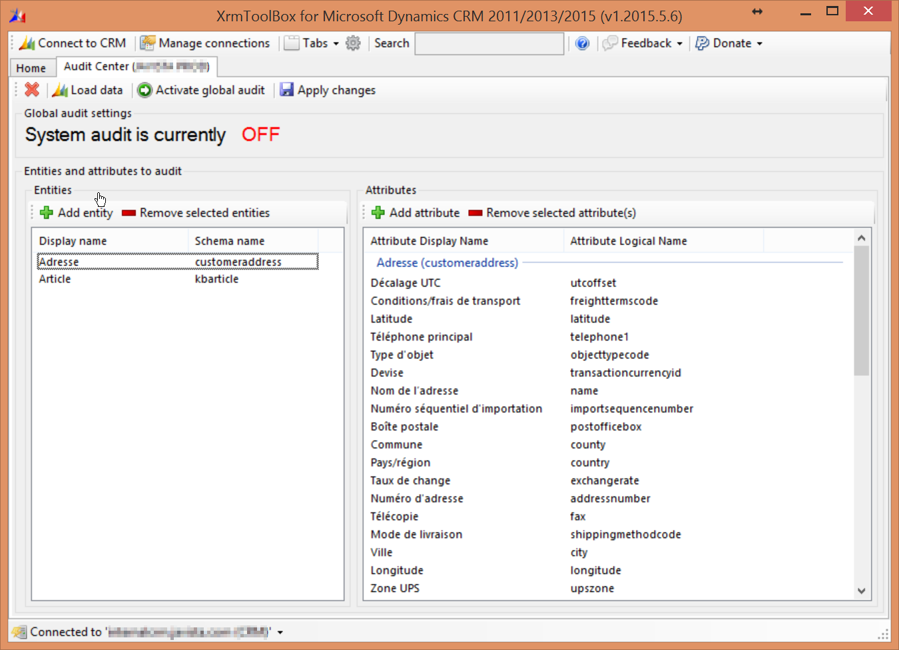Click Apply changes save icon
Image resolution: width=899 pixels, height=650 pixels.
pos(286,90)
